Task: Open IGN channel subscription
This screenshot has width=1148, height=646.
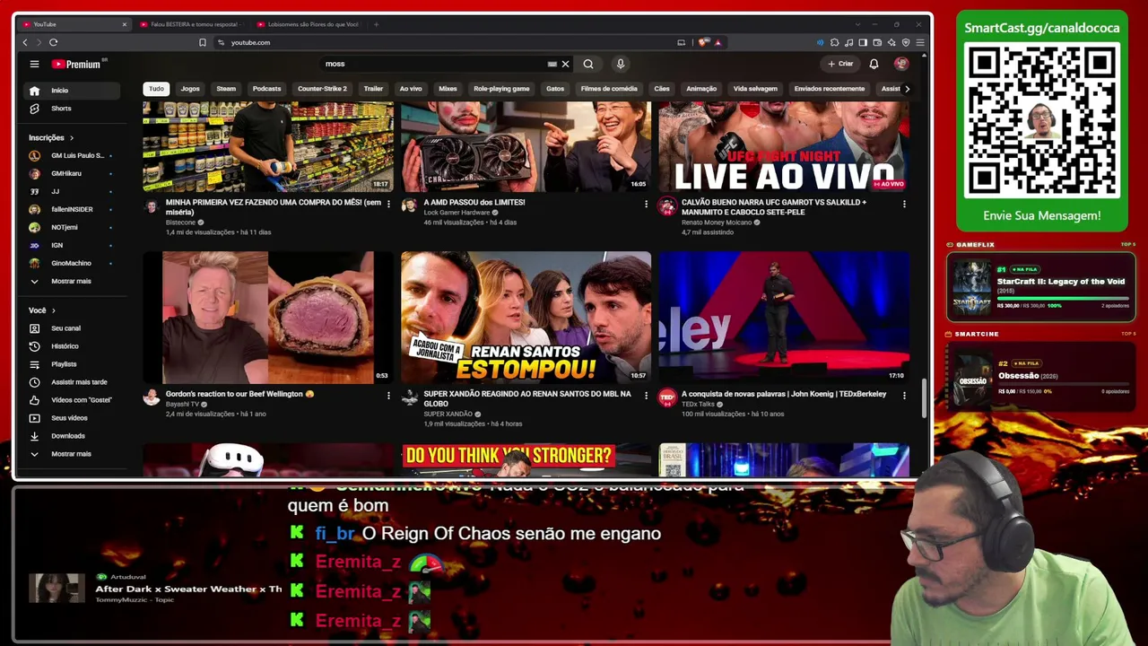Action: coord(72,245)
